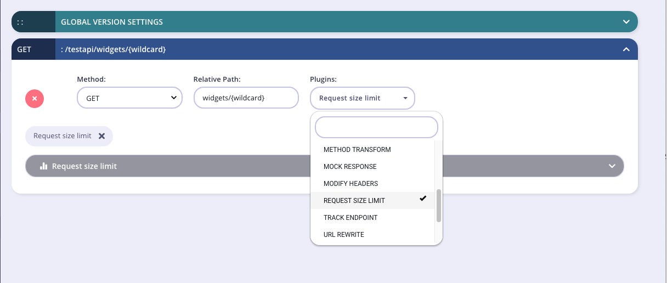
Task: Click the checkmark next to Request Size Limit
Action: tap(423, 199)
